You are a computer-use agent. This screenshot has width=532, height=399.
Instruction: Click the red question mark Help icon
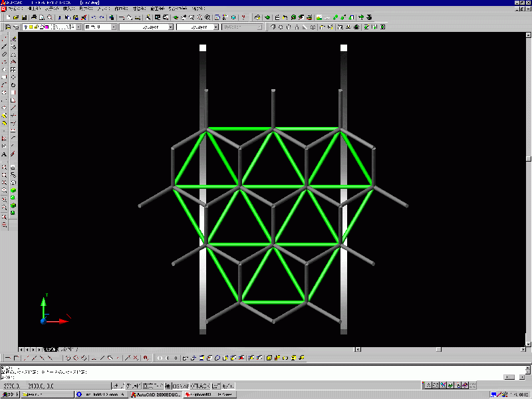243,17
